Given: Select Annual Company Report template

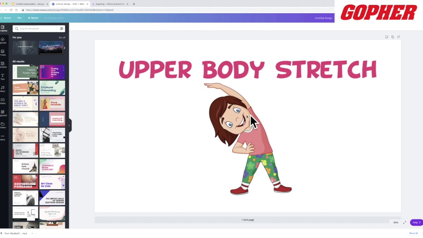Looking at the screenshot, I should pos(25,198).
